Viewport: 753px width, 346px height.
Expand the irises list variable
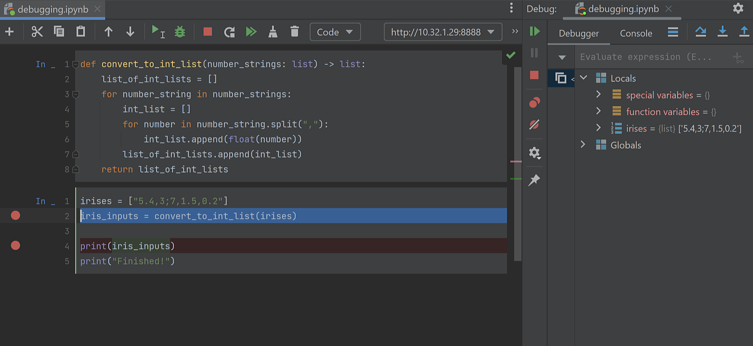click(x=598, y=128)
